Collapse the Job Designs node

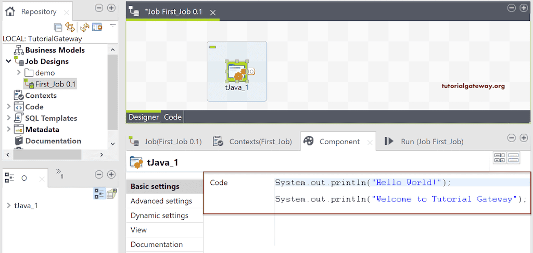click(8, 61)
